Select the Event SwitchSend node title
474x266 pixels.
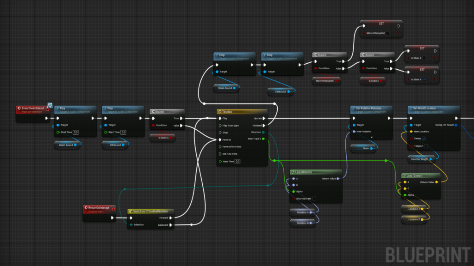coord(33,108)
